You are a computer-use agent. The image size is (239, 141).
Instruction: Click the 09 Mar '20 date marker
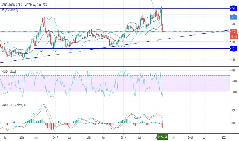tap(163, 137)
